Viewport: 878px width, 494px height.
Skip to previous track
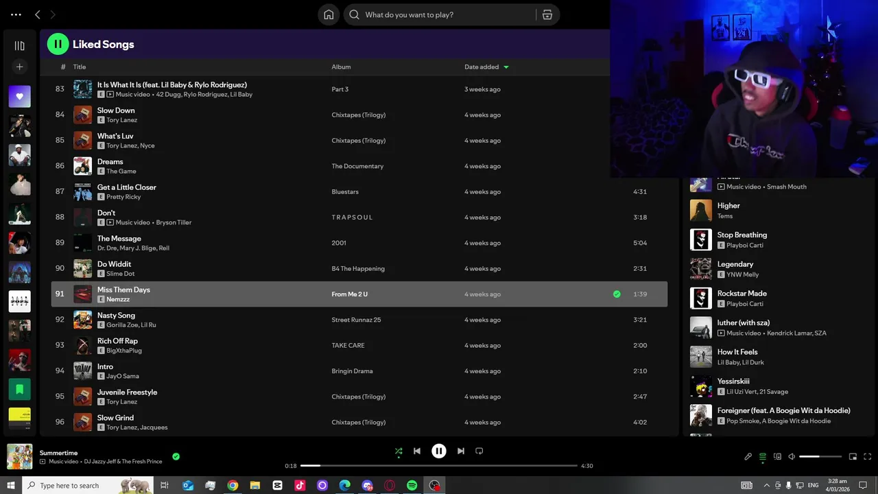pos(417,451)
